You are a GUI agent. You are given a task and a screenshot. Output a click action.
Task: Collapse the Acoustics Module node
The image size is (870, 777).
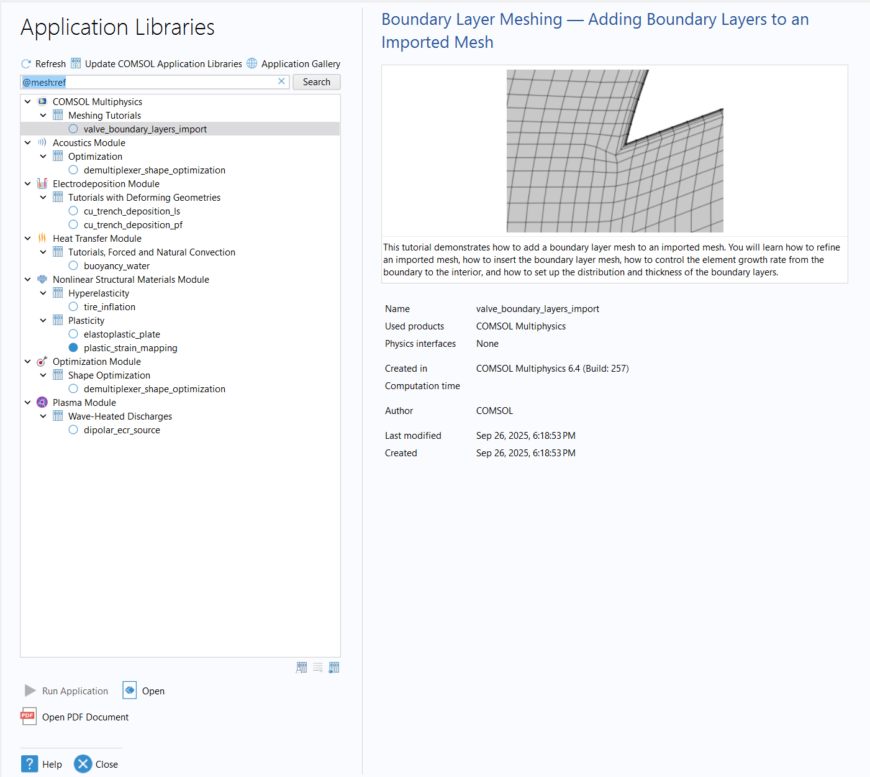pos(27,142)
